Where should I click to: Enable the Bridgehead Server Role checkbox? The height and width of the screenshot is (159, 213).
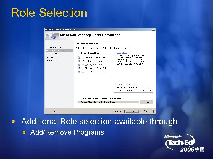(x=83, y=57)
